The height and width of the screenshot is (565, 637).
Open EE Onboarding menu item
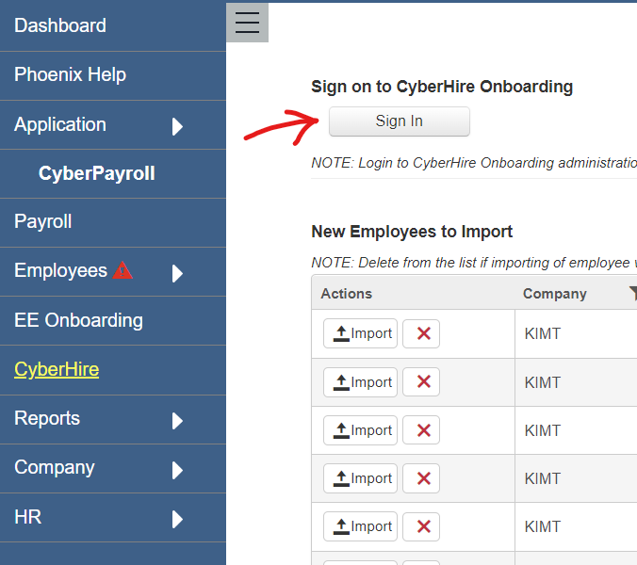click(x=113, y=321)
